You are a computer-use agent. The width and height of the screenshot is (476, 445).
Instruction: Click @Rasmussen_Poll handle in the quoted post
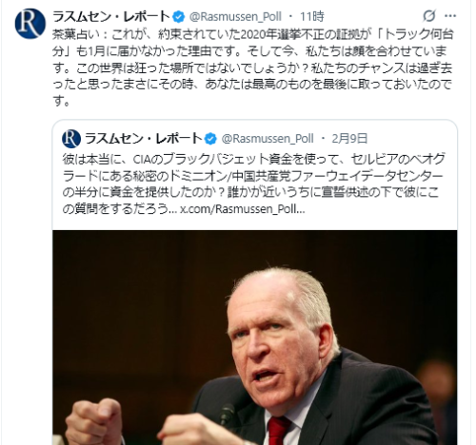click(268, 139)
